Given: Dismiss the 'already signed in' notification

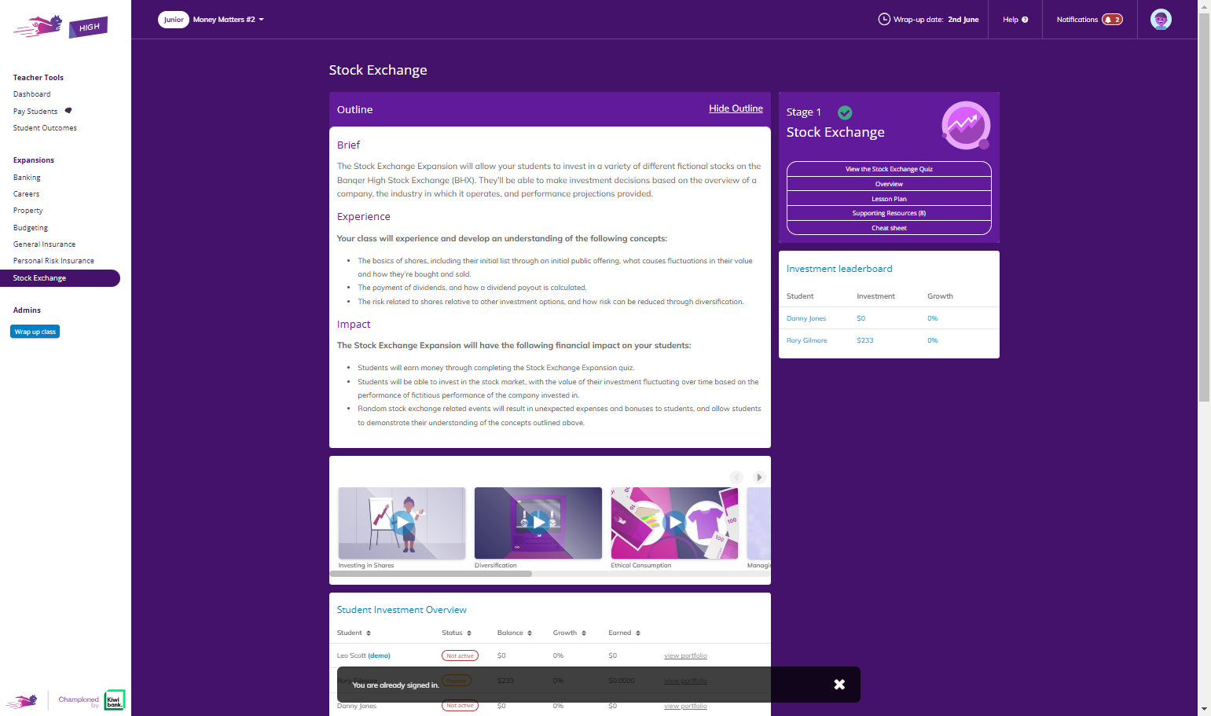Looking at the screenshot, I should [x=839, y=685].
